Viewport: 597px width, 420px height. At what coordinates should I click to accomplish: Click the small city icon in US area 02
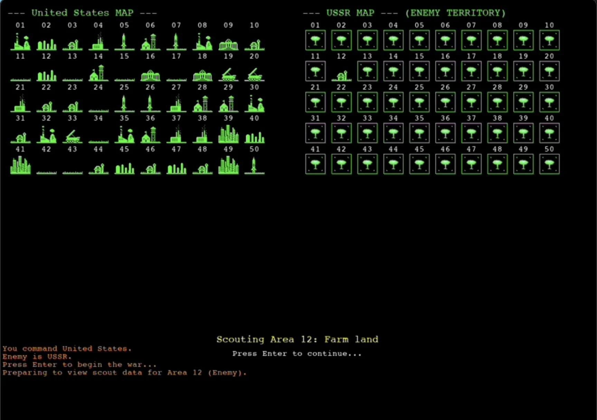46,44
